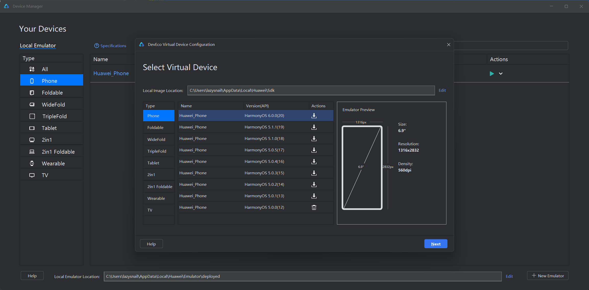Click the Next button

click(x=435, y=244)
